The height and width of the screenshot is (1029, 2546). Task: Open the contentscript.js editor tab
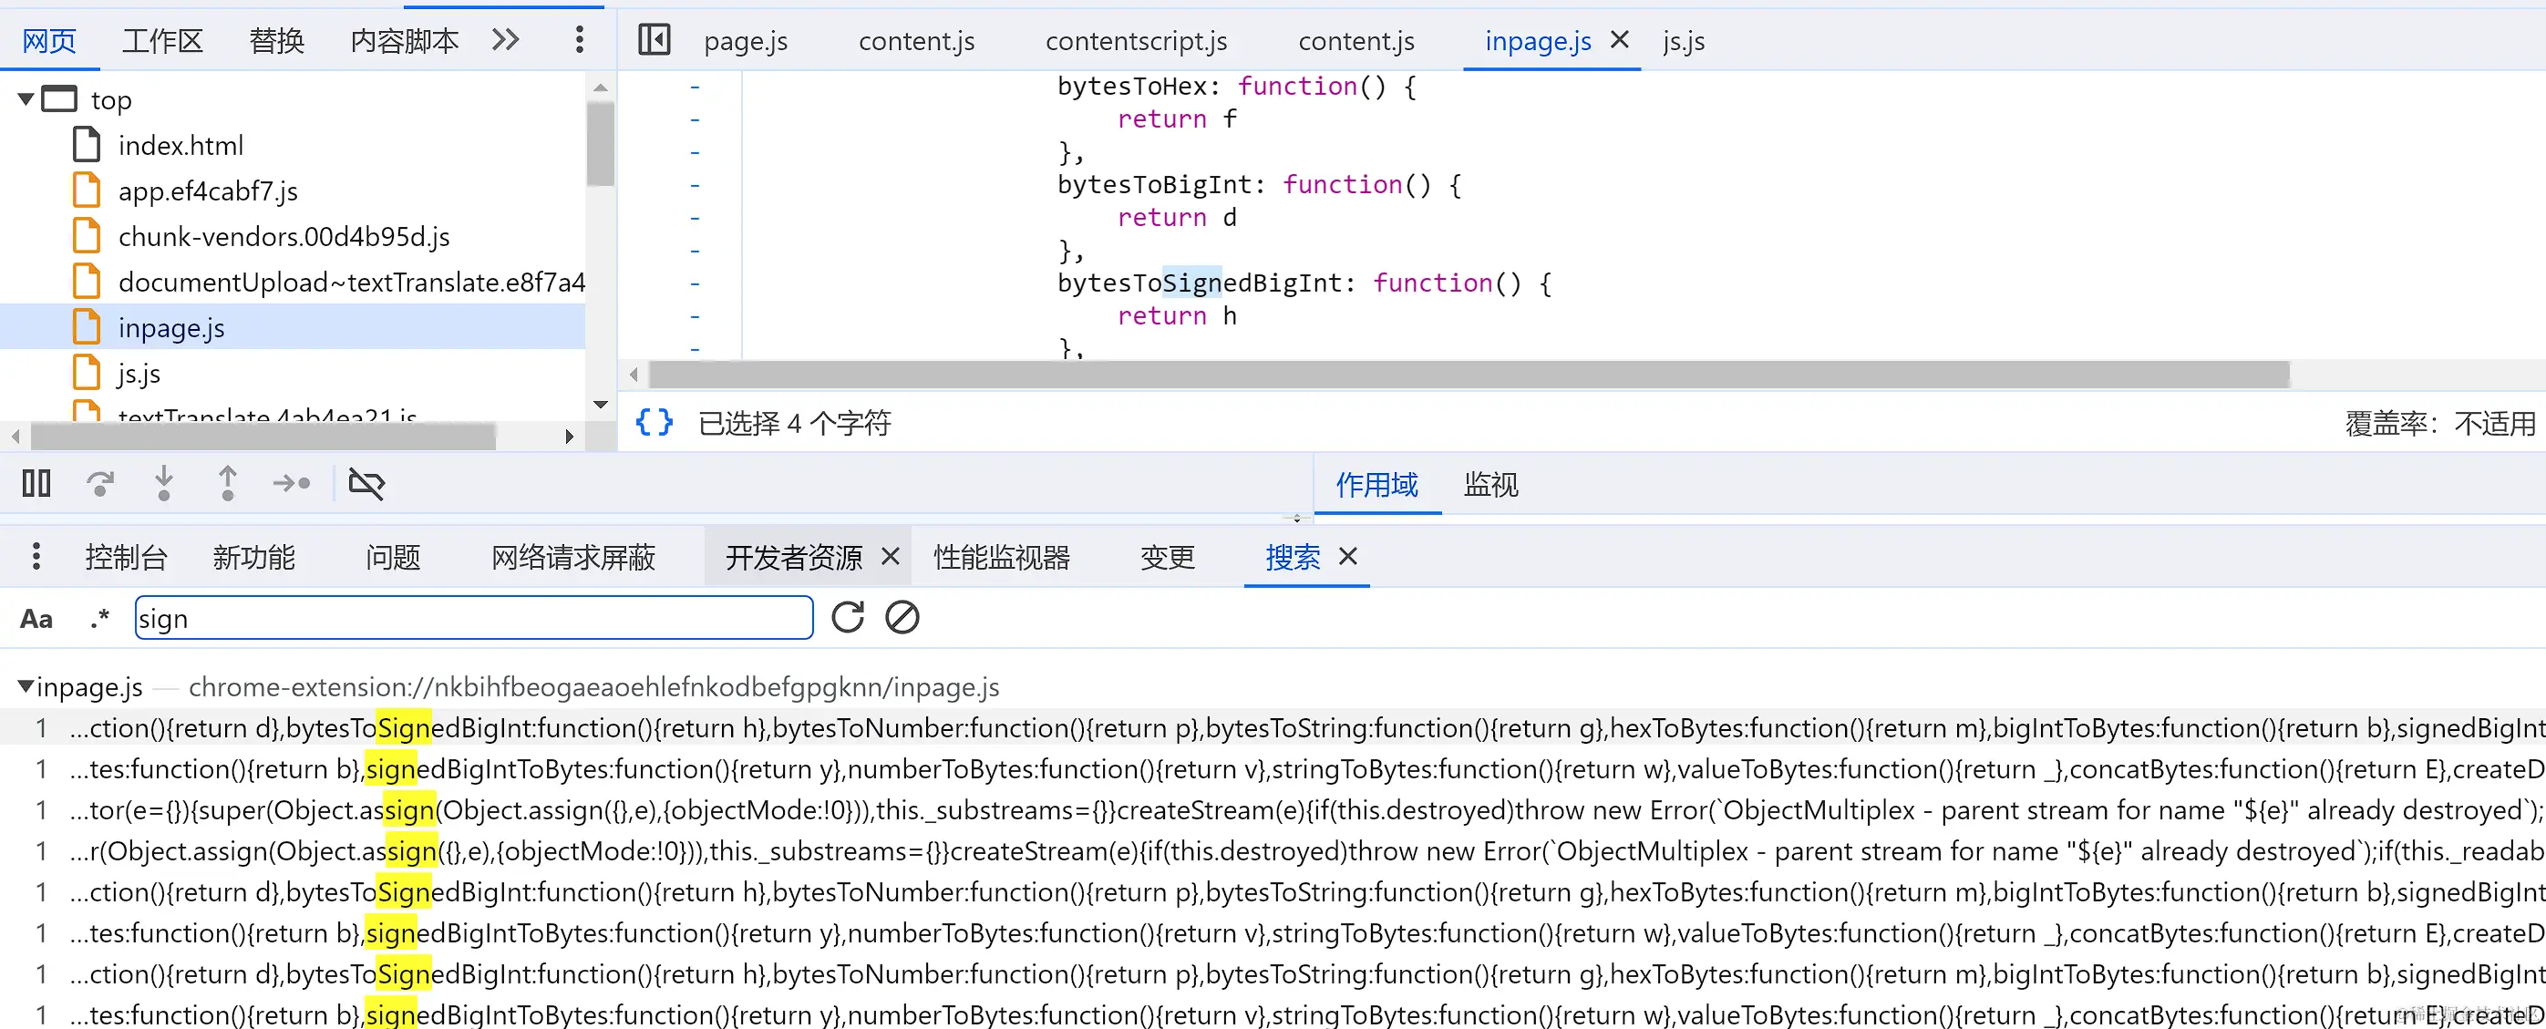point(1137,40)
